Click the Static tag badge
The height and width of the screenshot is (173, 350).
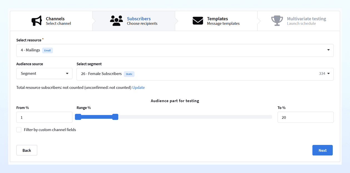click(x=129, y=74)
